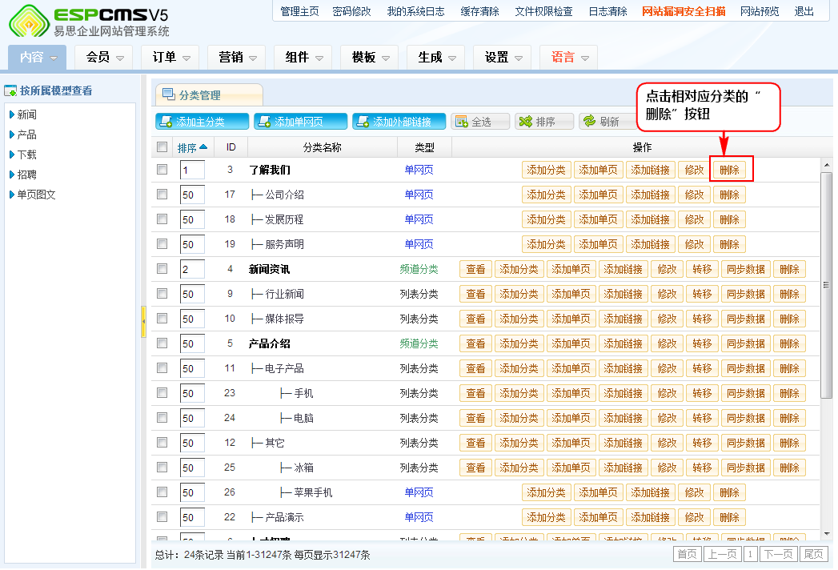
Task: Click the 单网页 type link for 产品演示
Action: tap(419, 517)
